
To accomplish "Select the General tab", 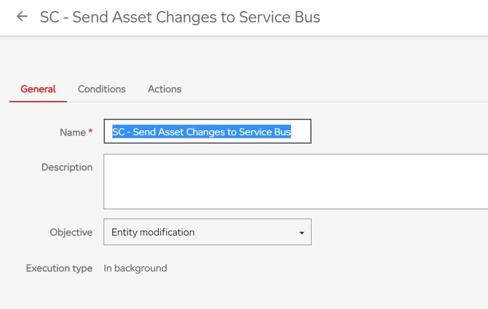I will click(38, 89).
